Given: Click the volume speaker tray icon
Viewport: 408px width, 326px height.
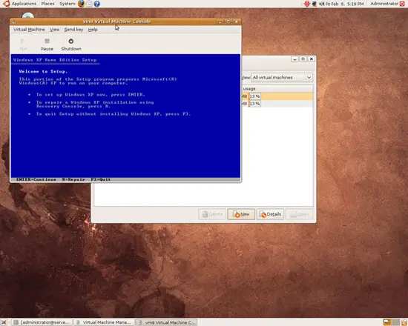Looking at the screenshot, I should point(322,4).
